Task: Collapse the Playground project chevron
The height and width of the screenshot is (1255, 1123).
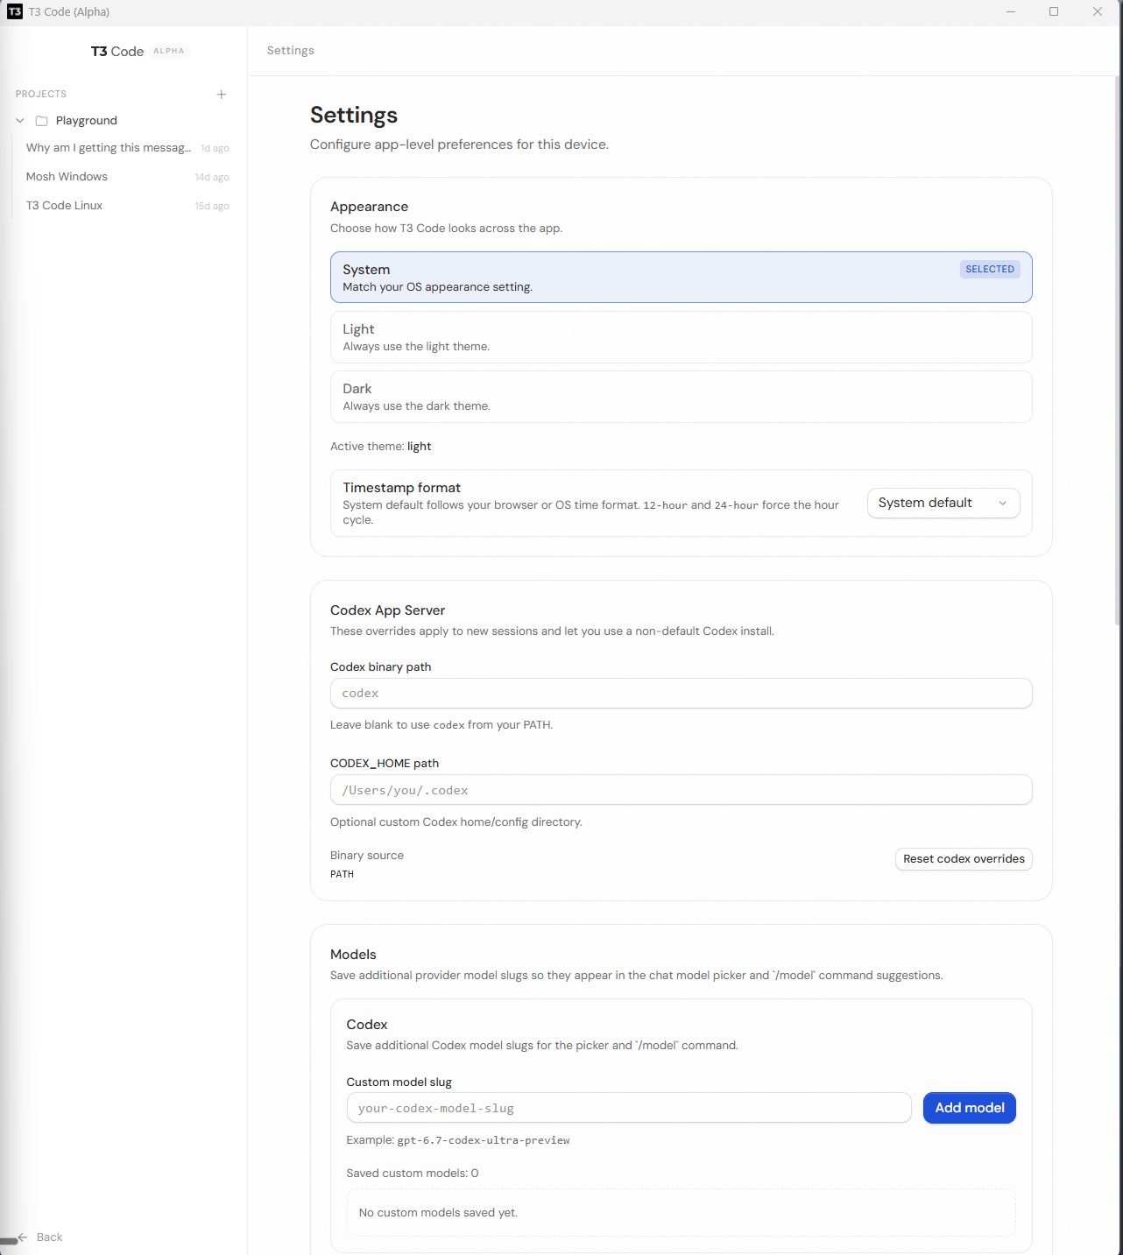Action: pos(20,121)
